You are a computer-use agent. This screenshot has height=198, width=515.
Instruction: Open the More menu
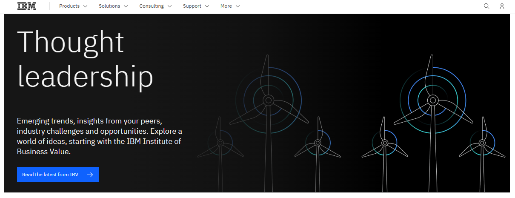click(x=230, y=6)
